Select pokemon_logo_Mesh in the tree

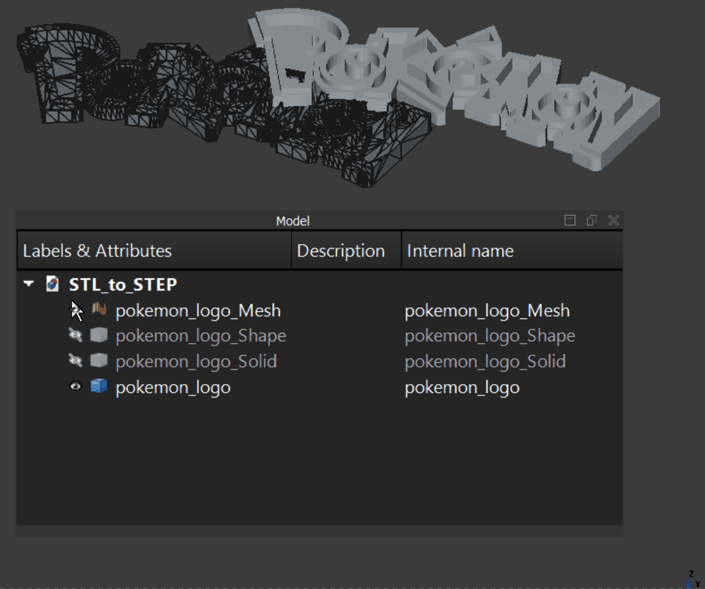pyautogui.click(x=198, y=311)
